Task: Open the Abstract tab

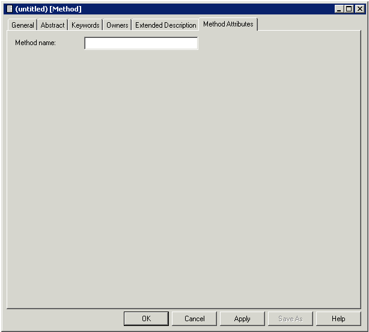Action: pyautogui.click(x=52, y=25)
